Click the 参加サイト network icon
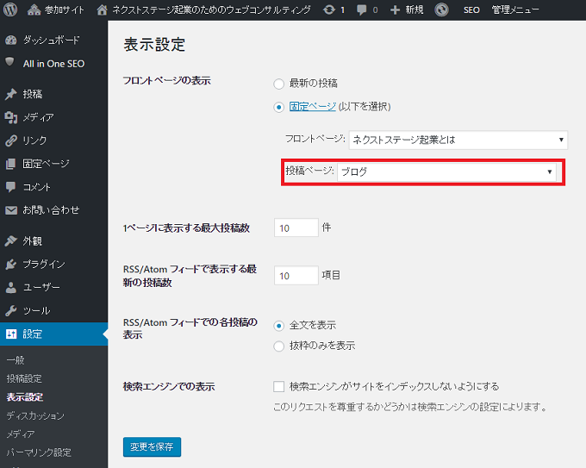 [x=34, y=10]
